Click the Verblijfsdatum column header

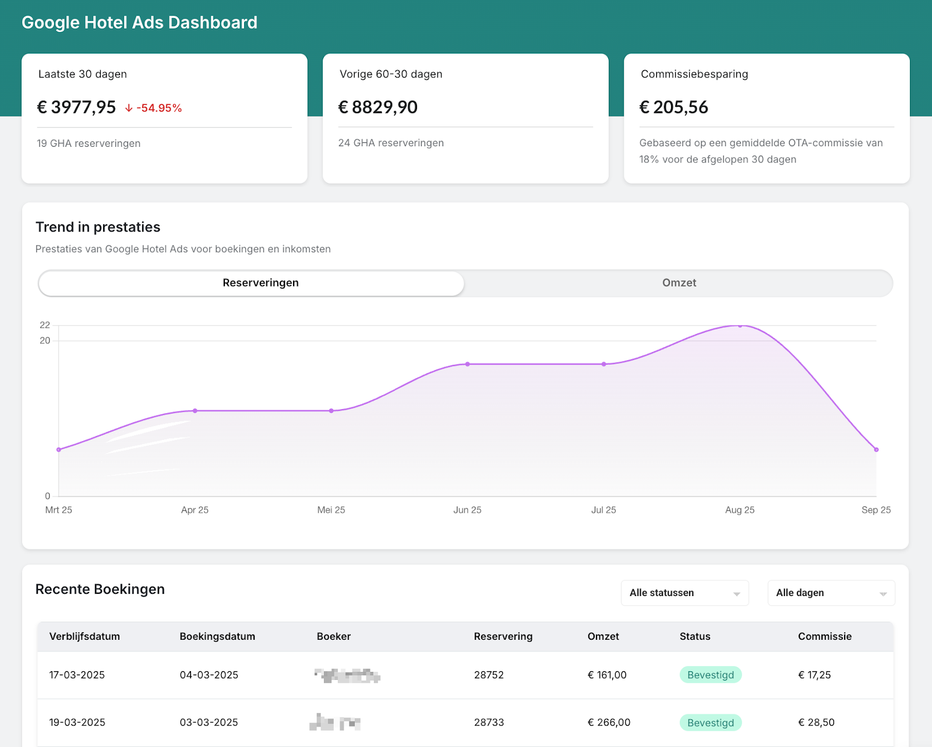[x=84, y=636]
